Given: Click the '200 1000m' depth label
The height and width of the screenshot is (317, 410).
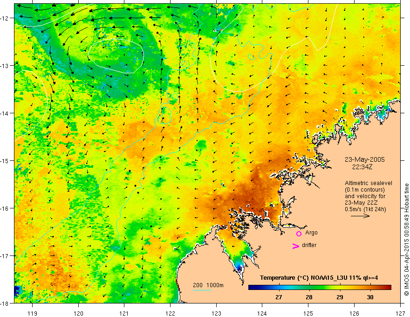Looking at the screenshot, I should click(x=208, y=285).
